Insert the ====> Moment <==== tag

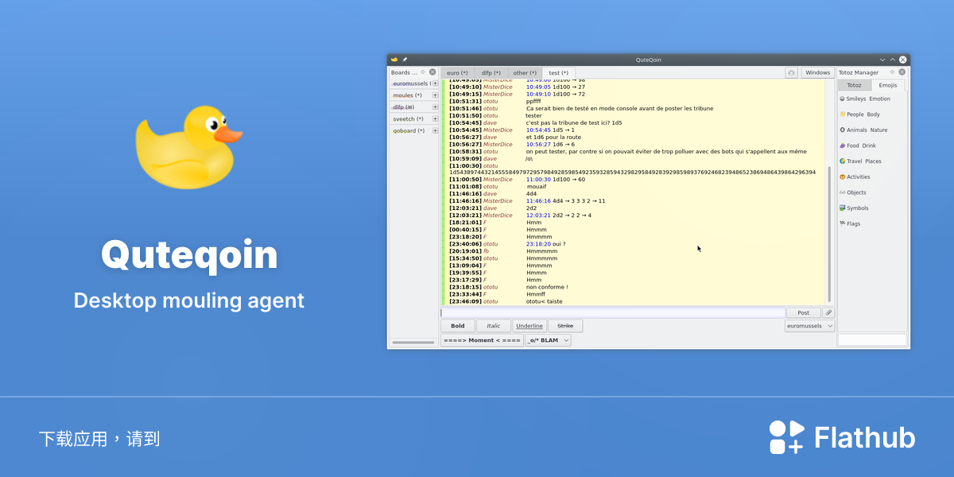click(482, 340)
